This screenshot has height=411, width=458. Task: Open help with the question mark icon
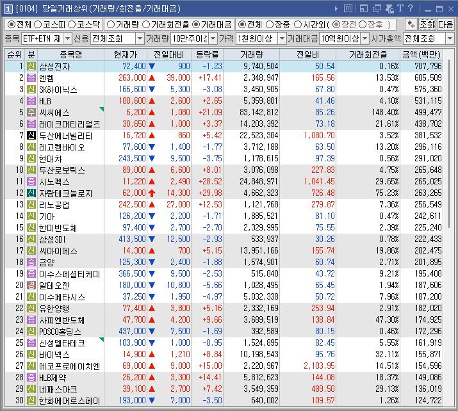pyautogui.click(x=411, y=8)
